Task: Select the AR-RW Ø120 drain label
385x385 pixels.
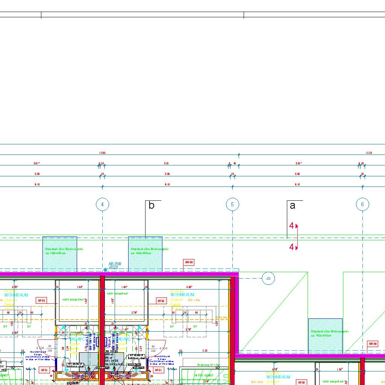Action: coord(115,265)
